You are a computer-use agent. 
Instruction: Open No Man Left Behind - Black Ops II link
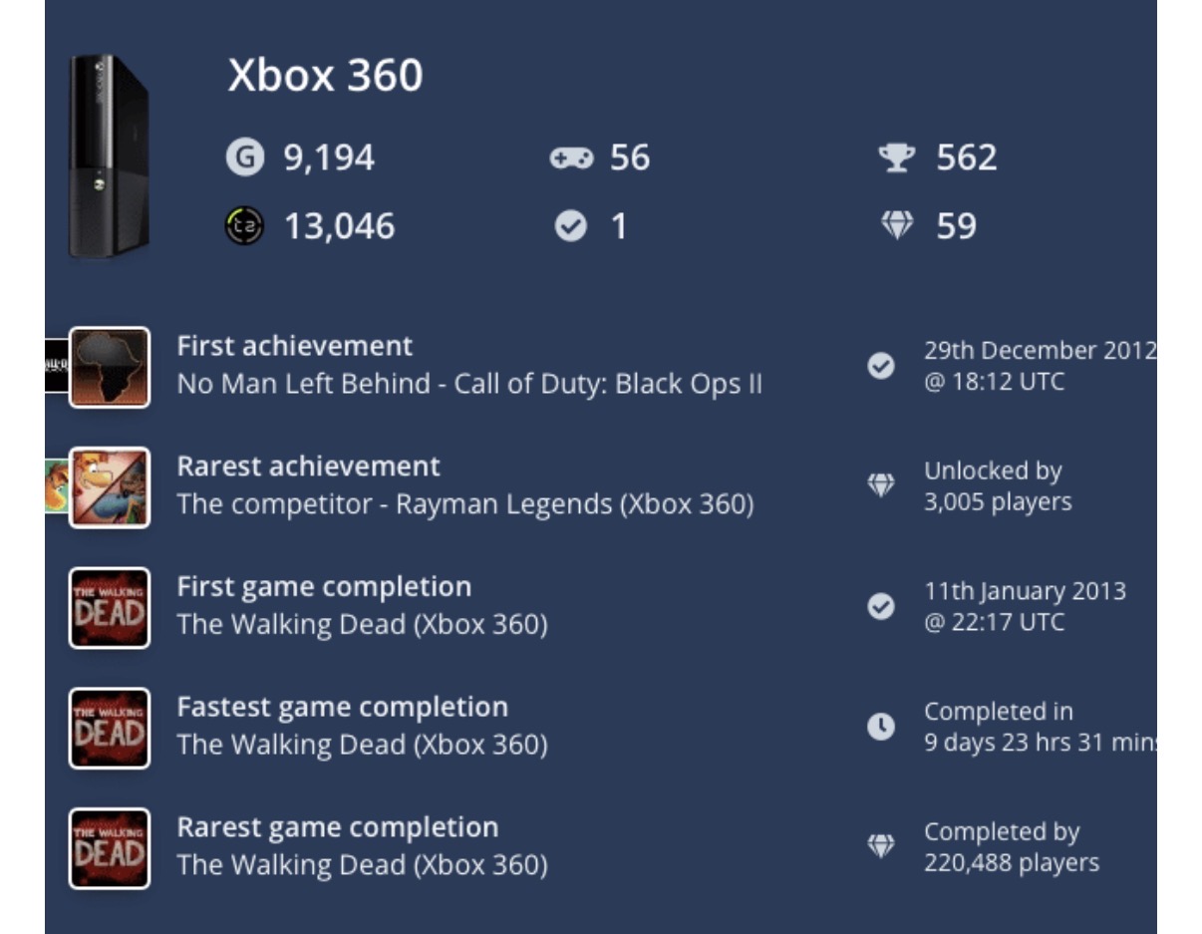coord(469,385)
